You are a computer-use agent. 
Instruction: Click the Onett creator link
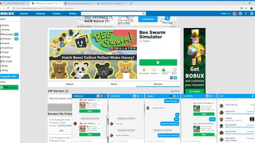pos(146,41)
